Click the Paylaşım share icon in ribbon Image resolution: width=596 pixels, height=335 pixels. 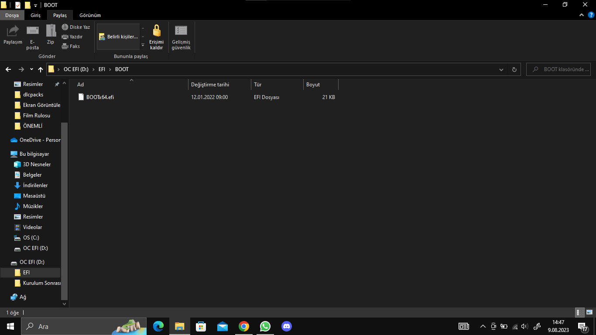[13, 34]
